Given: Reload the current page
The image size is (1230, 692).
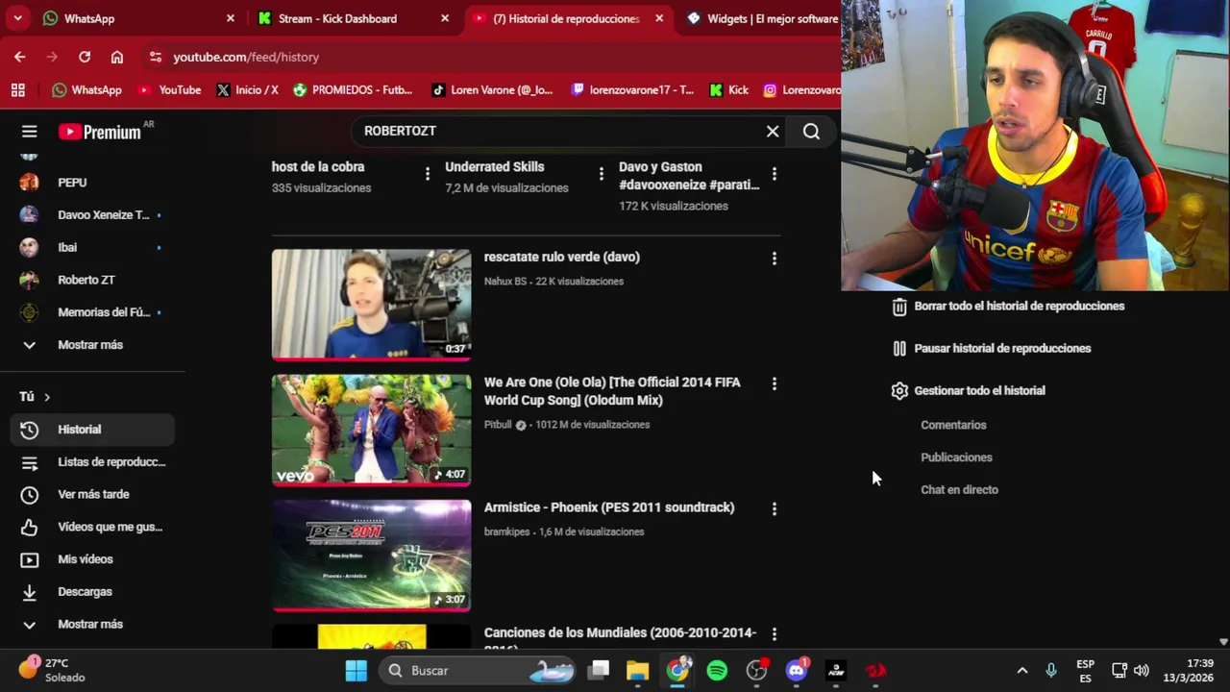Looking at the screenshot, I should (x=85, y=57).
